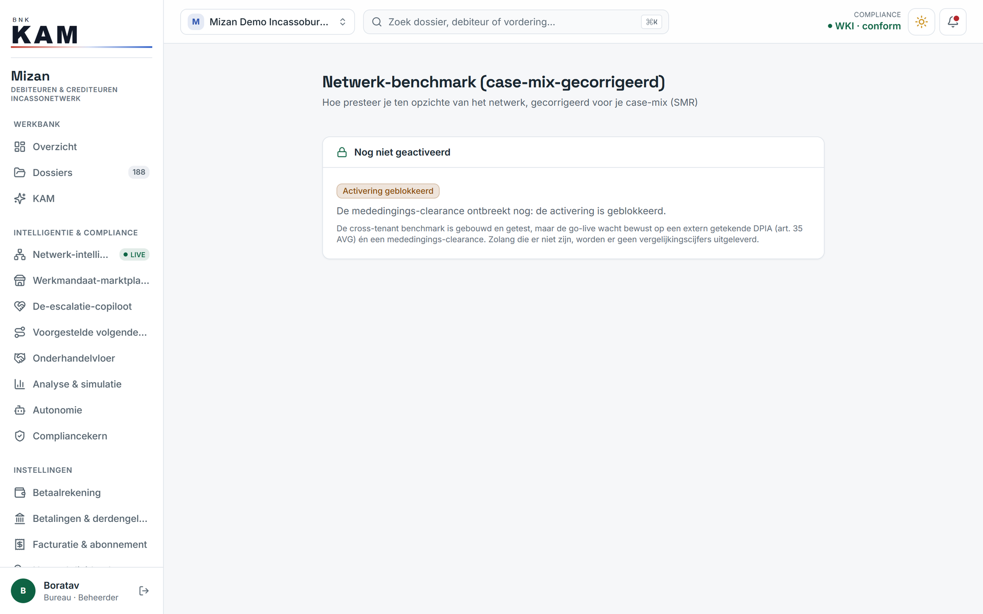Click the Werkmandaat-marktplaats store icon
This screenshot has height=614, width=983.
19,280
